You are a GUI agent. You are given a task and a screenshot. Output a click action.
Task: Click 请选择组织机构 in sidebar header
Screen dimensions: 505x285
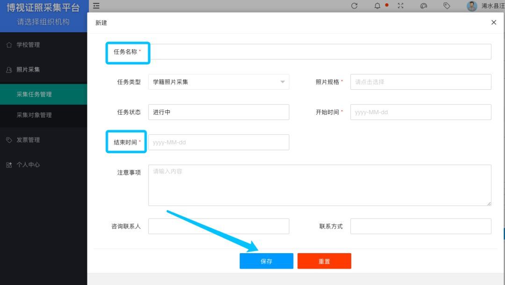coord(43,22)
